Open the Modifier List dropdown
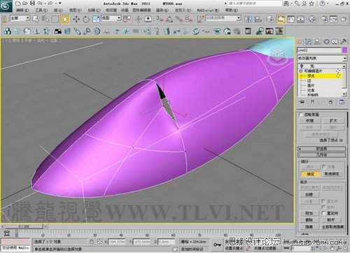The image size is (350, 253). (322, 58)
